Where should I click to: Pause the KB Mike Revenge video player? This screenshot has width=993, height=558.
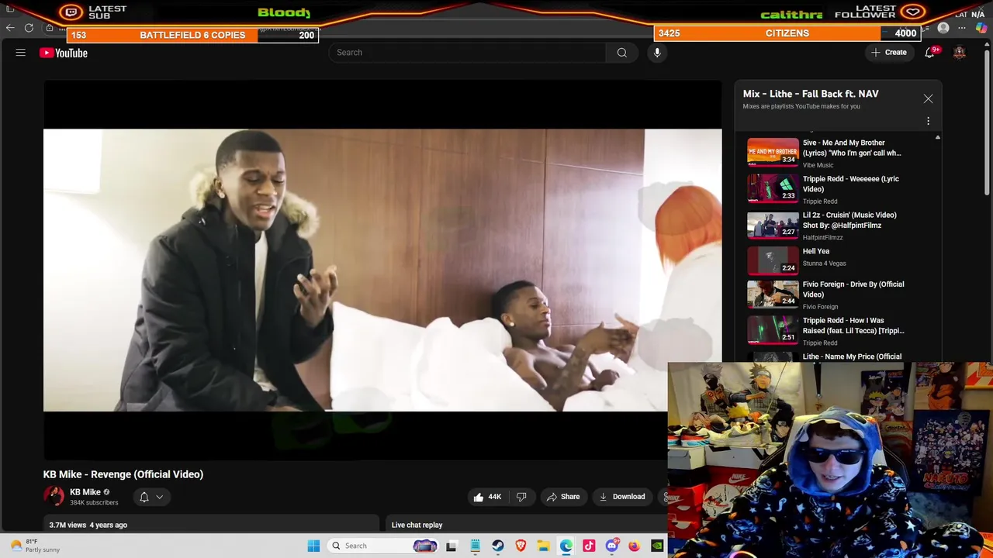[382, 270]
